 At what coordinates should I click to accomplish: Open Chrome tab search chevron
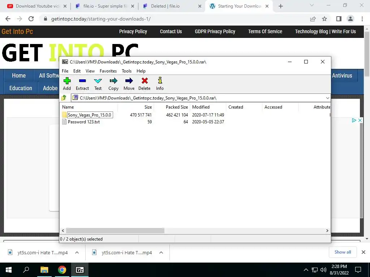tap(312, 5)
